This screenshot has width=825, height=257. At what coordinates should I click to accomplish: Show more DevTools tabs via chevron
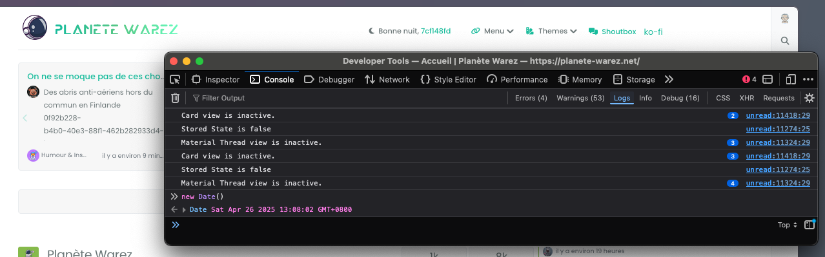[669, 79]
